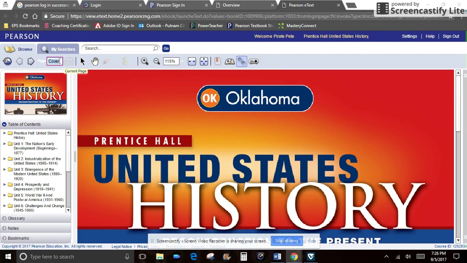Click the Go search button
Image resolution: width=467 pixels, height=263 pixels.
click(x=166, y=48)
